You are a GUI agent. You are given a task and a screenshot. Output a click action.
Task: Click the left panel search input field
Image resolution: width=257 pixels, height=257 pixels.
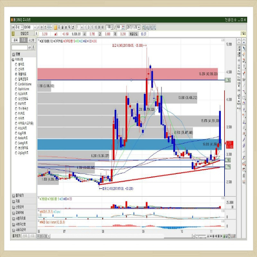pyautogui.click(x=20, y=48)
